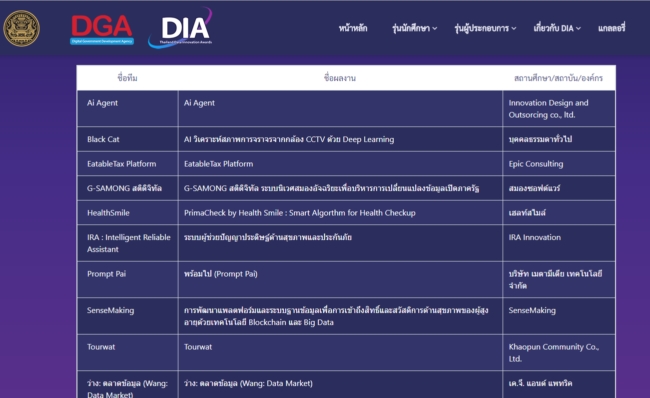
Task: Select the EatableTax Platform project cell
Action: click(340, 163)
